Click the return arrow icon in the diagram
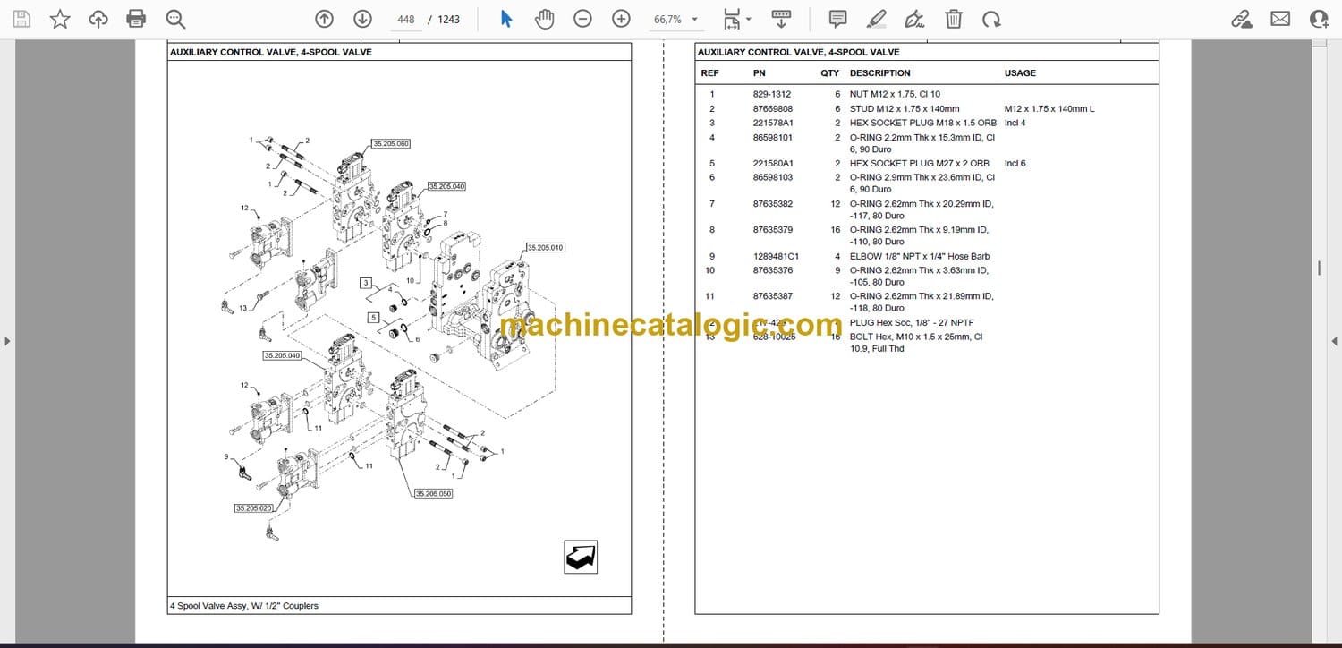The height and width of the screenshot is (648, 1342). [581, 558]
